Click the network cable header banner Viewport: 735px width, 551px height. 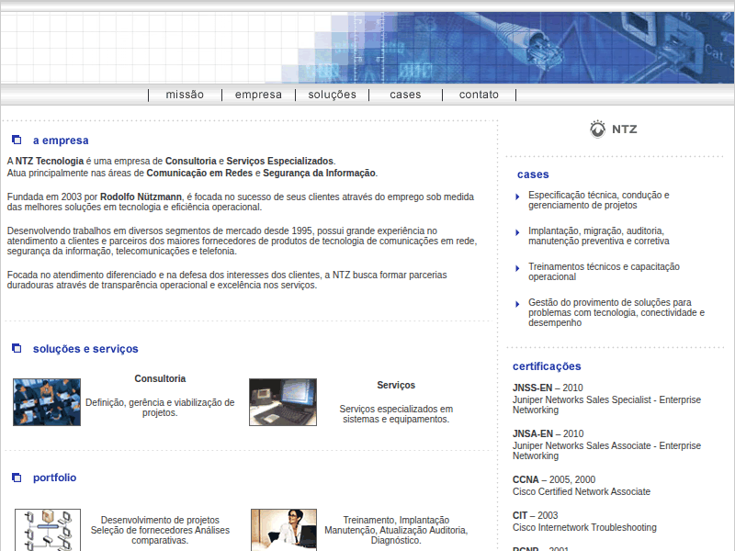[367, 48]
